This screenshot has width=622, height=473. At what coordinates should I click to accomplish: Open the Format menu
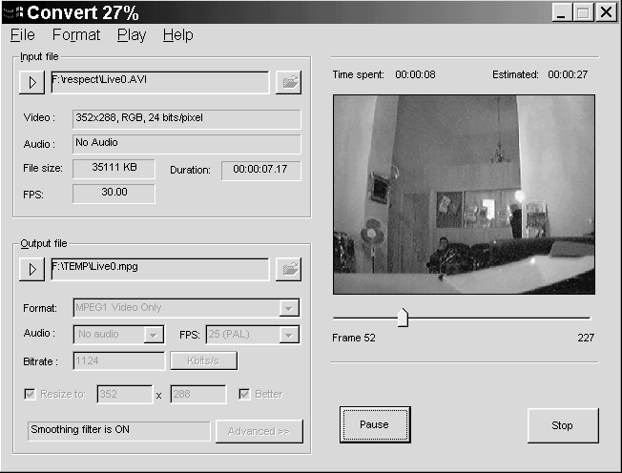(x=76, y=35)
